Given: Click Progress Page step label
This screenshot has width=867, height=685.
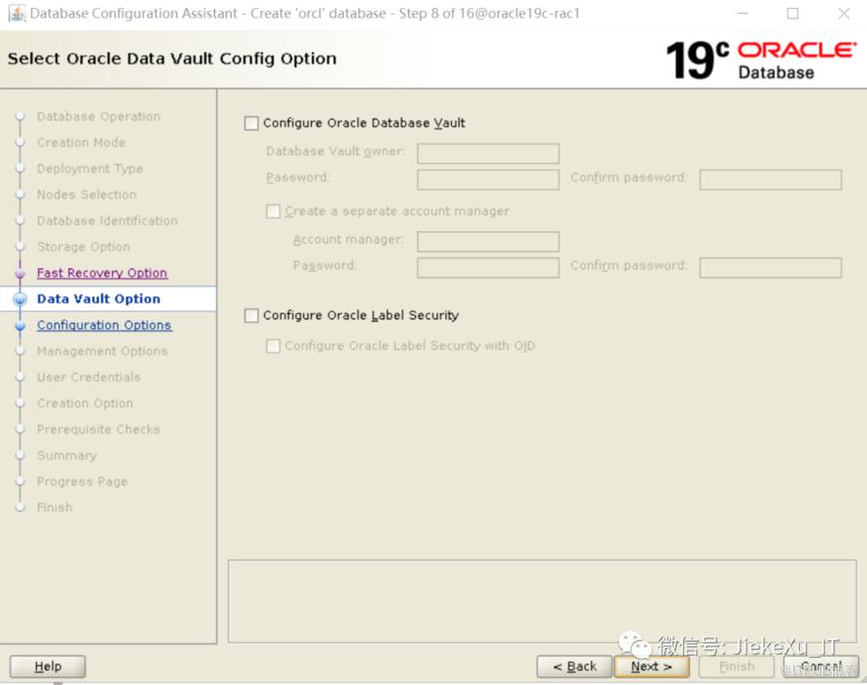Looking at the screenshot, I should 83,482.
